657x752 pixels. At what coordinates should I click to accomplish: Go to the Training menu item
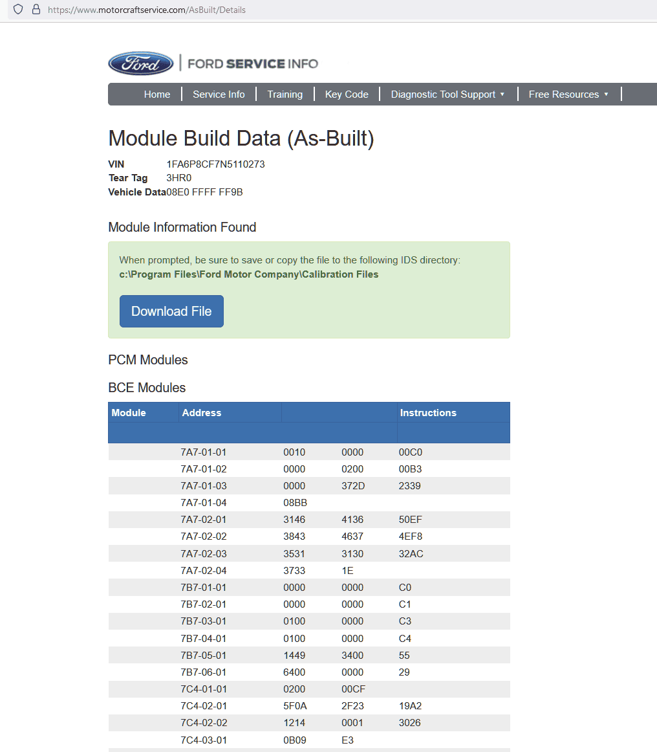[285, 94]
